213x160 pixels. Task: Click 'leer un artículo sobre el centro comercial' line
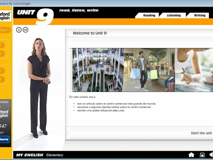coord(116,104)
